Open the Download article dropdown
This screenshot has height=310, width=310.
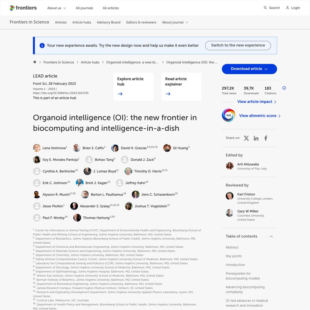pyautogui.click(x=249, y=69)
